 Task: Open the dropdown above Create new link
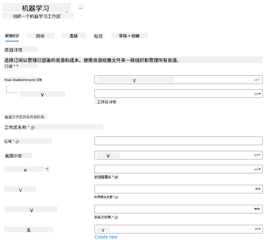click(179, 229)
